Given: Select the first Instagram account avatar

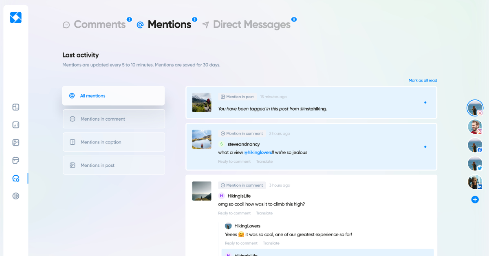Looking at the screenshot, I should 475,108.
